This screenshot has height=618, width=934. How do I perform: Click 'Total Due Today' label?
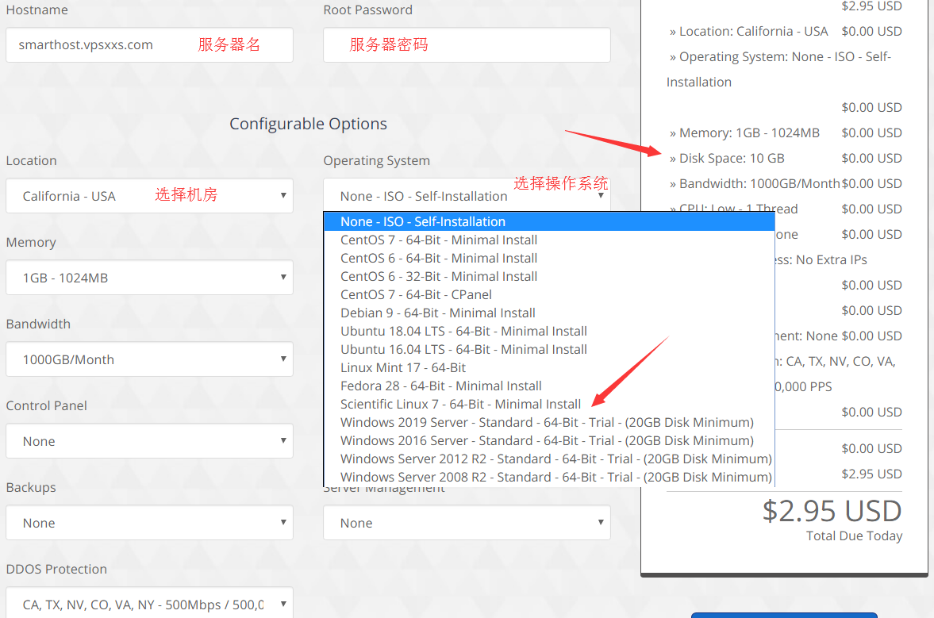click(854, 535)
